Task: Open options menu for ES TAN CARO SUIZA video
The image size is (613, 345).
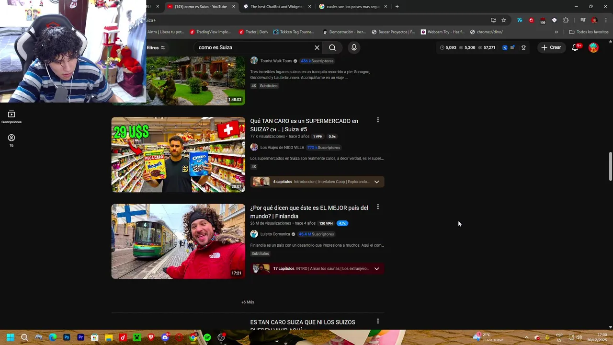Action: point(378,322)
